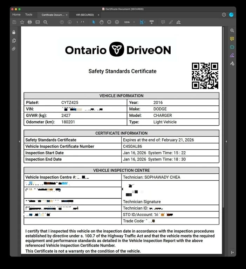This screenshot has width=246, height=269.
Task: Switch to the VIR (SECURED) tab
Action: (85, 15)
